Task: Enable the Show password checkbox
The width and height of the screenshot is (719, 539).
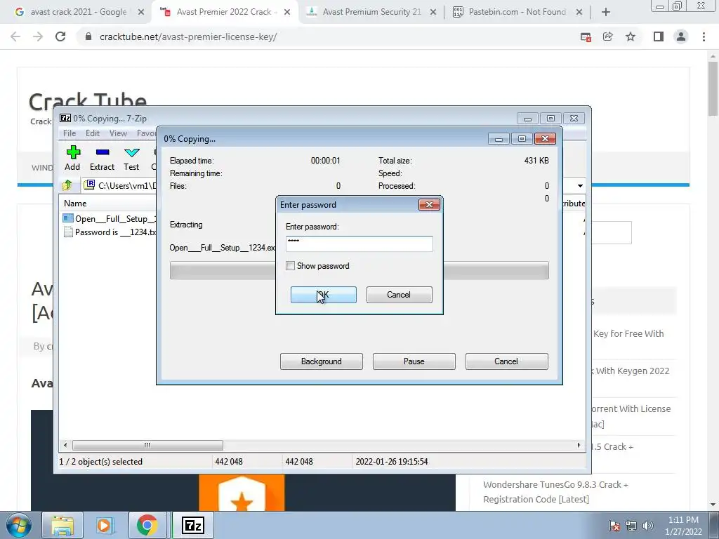Action: (290, 266)
